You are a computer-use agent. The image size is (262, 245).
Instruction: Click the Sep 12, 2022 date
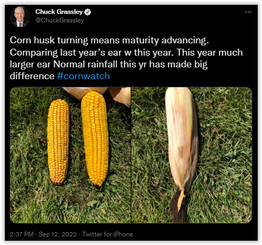58,234
